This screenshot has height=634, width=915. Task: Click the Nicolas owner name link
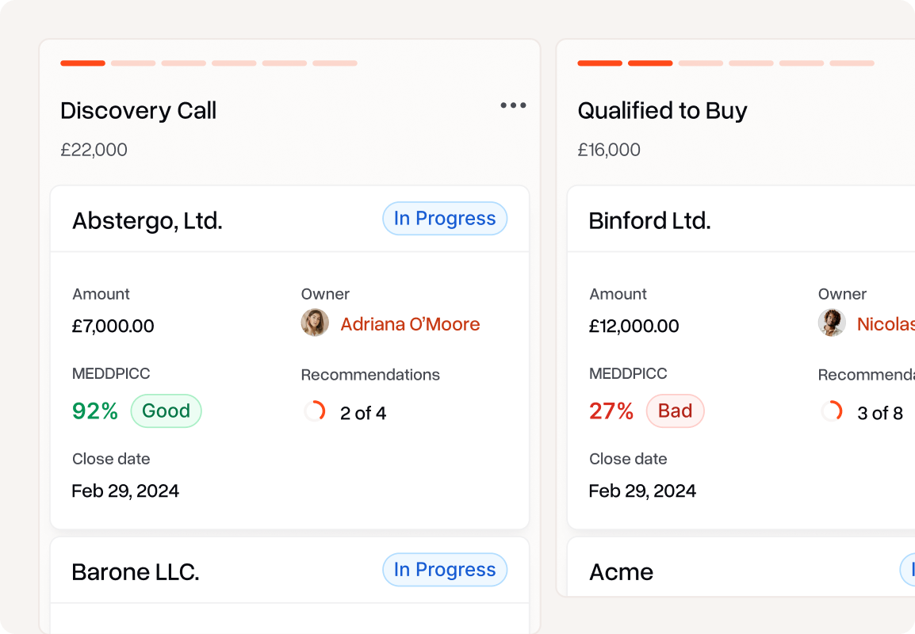886,324
